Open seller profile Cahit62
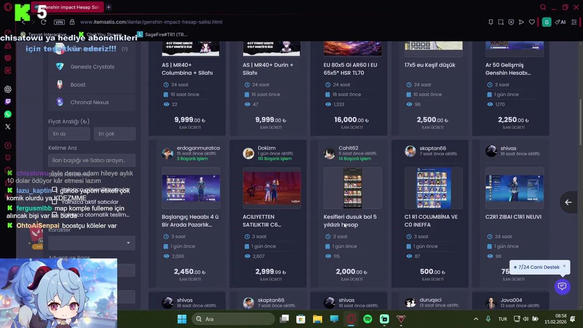The image size is (583, 328). click(348, 148)
